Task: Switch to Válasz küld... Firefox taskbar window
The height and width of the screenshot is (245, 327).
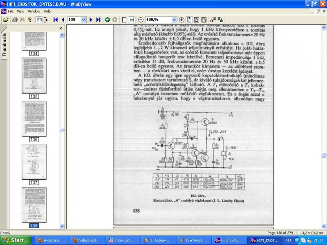Action: [x=87, y=240]
